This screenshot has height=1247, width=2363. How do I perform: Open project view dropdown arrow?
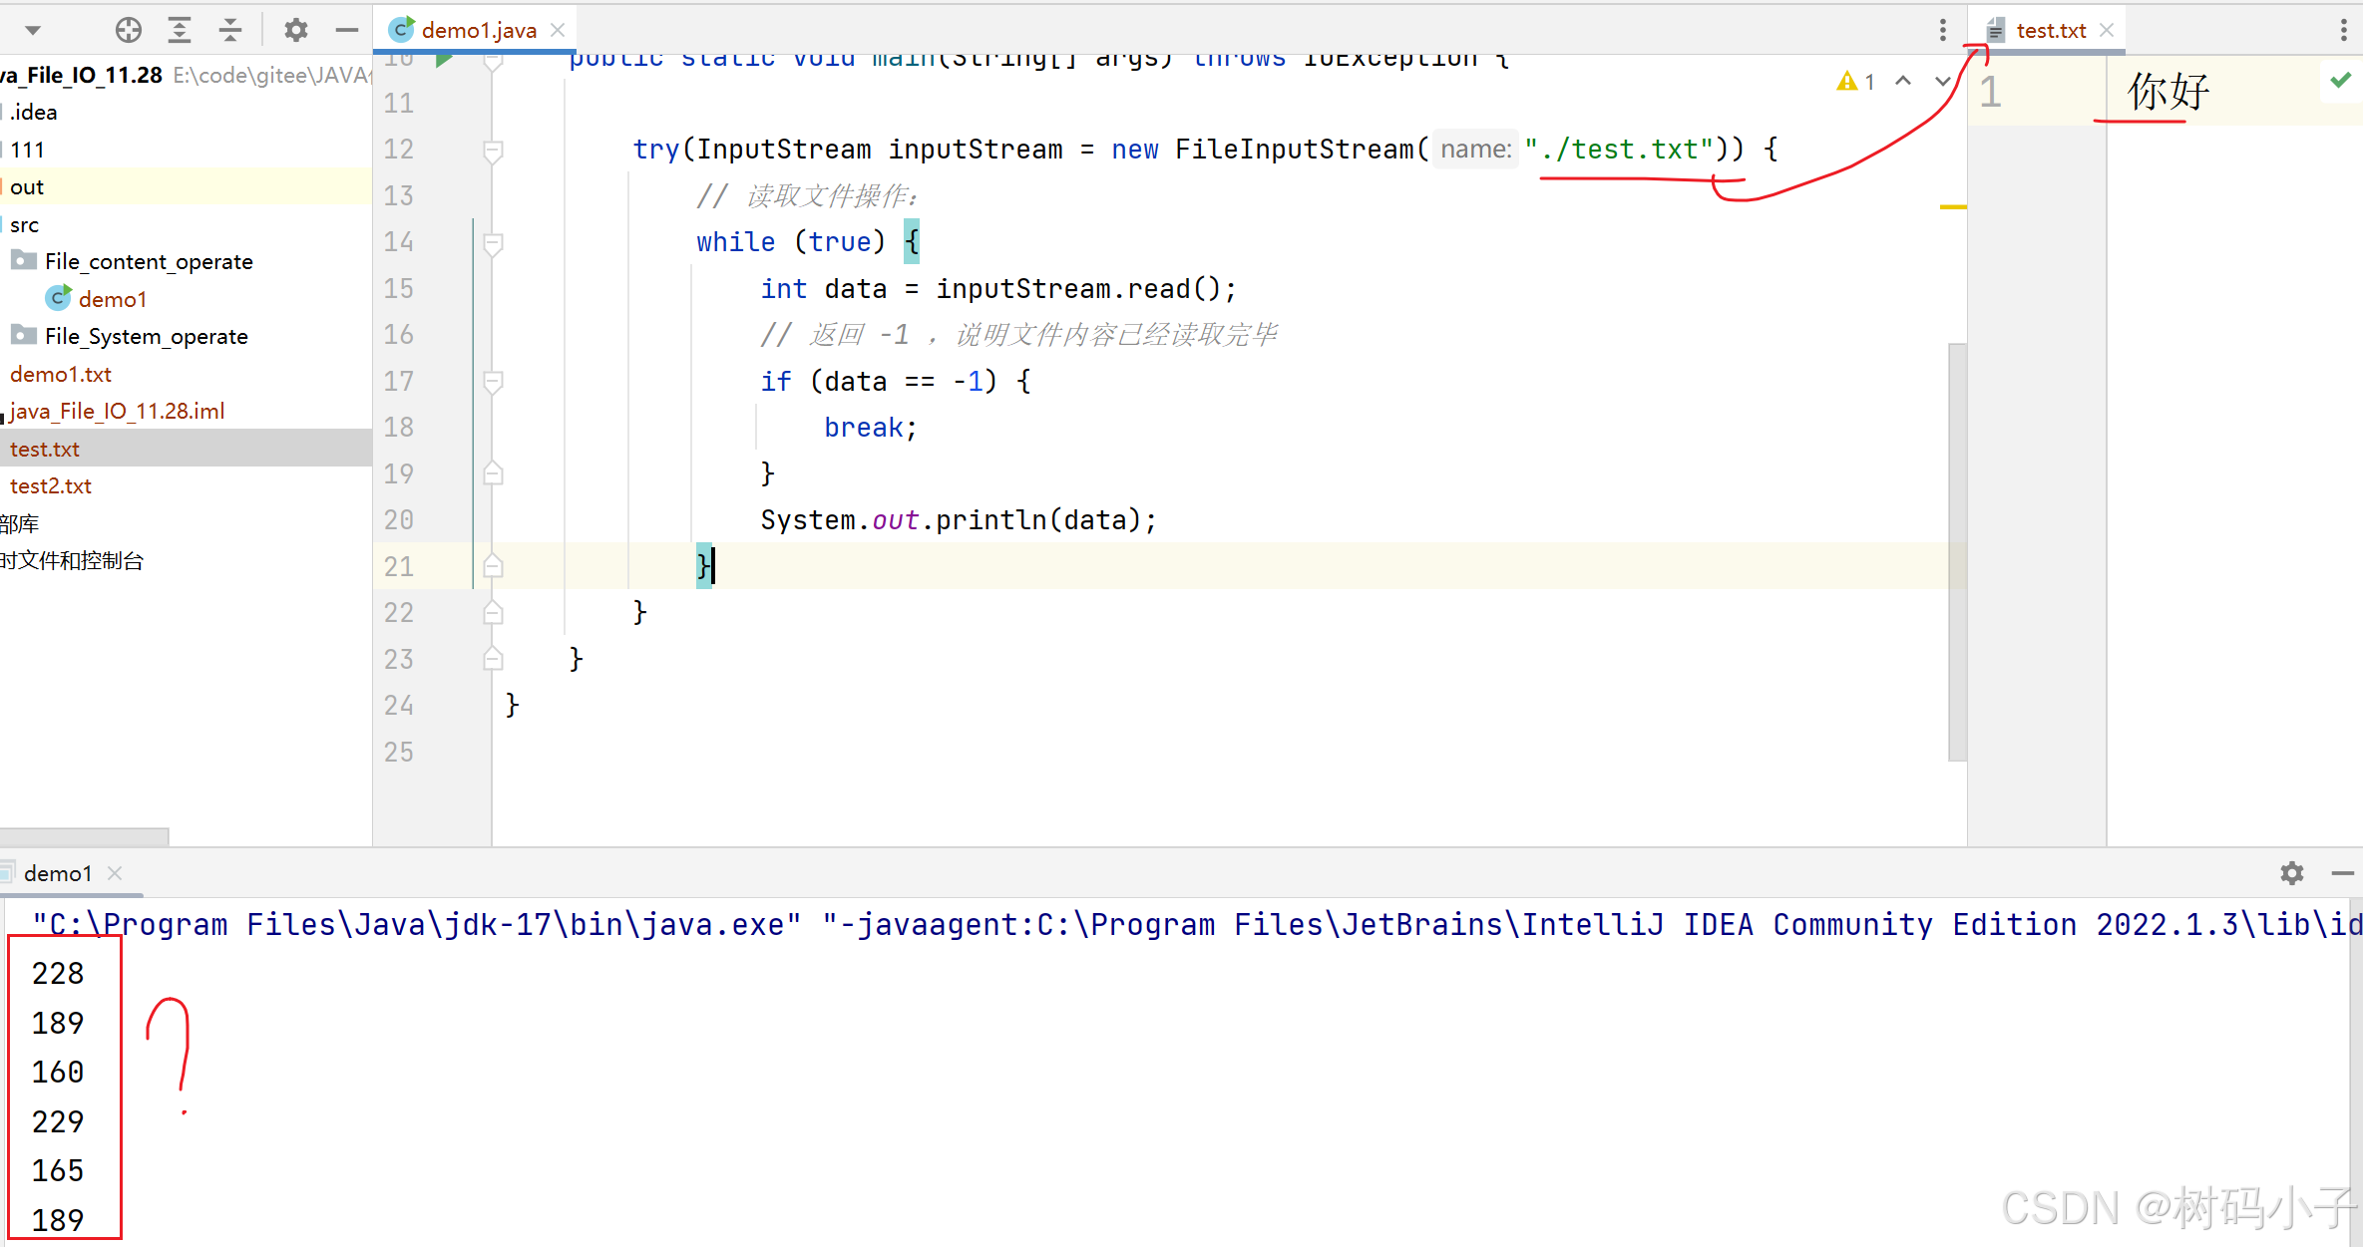pos(33,30)
